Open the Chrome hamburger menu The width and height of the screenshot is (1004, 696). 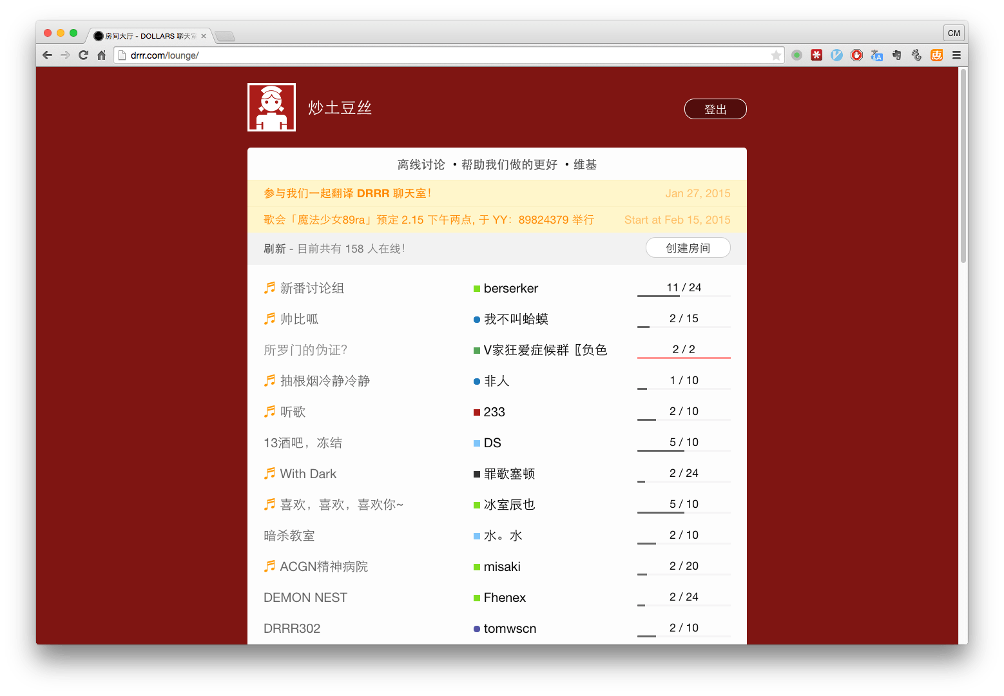pos(956,55)
